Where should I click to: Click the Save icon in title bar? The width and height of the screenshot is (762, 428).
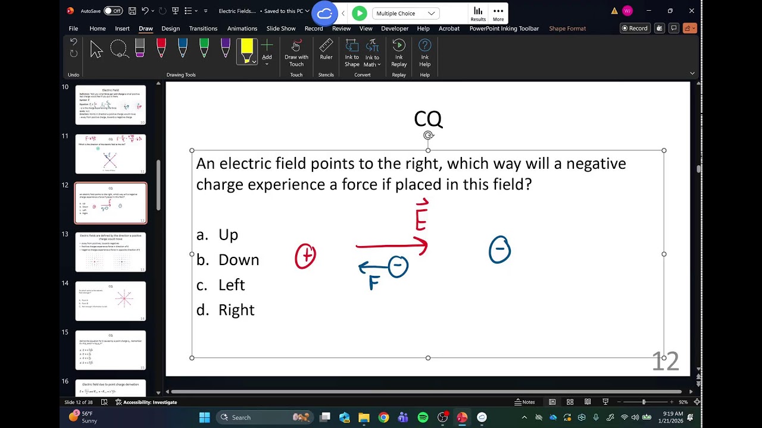point(132,11)
